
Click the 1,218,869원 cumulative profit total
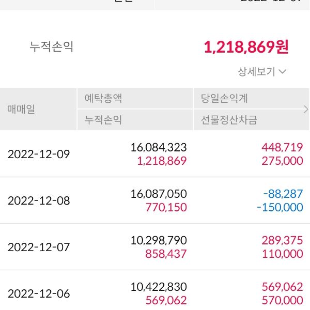tap(246, 47)
